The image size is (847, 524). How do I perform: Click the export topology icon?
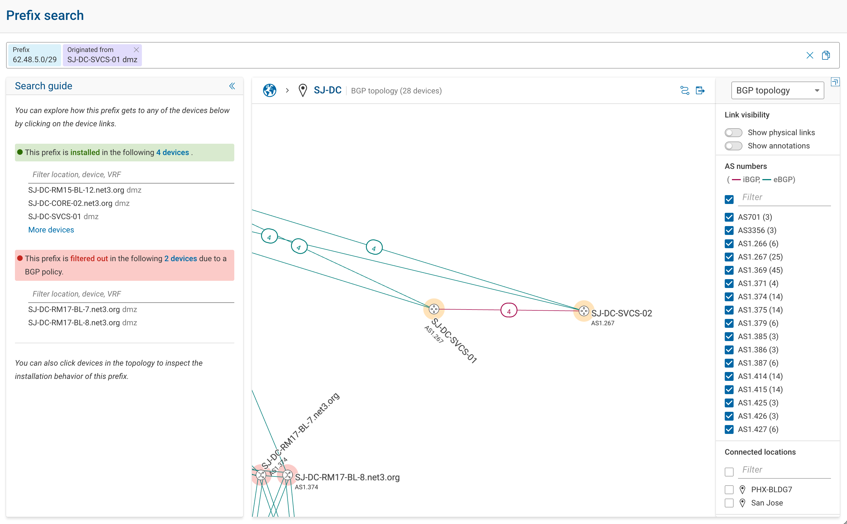pyautogui.click(x=700, y=90)
